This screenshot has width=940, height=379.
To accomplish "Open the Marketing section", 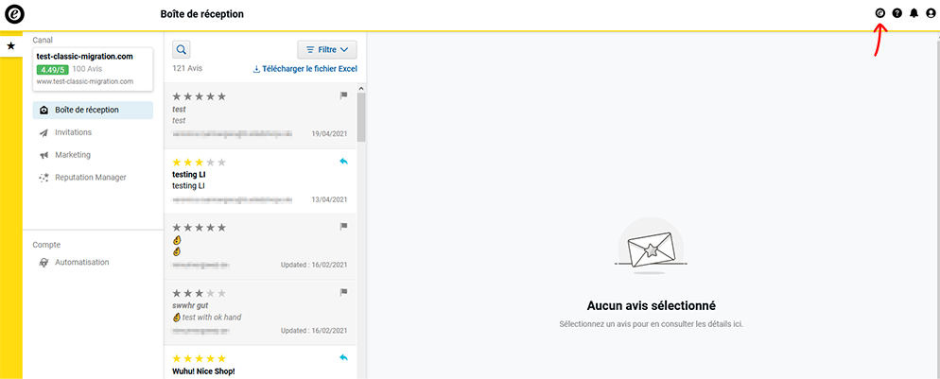I will coord(73,155).
